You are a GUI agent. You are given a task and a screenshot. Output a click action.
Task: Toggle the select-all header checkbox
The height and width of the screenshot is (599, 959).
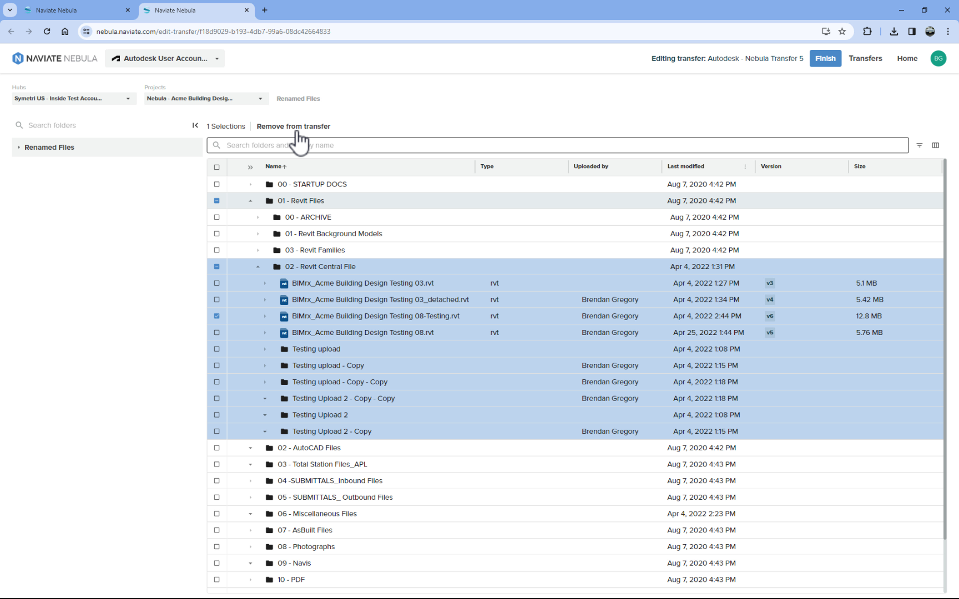(217, 167)
